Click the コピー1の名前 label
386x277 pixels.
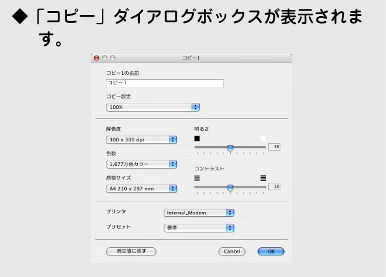tap(122, 73)
